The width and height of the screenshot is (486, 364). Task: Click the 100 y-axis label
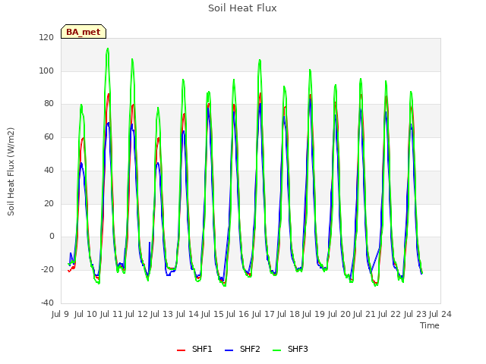pos(46,71)
